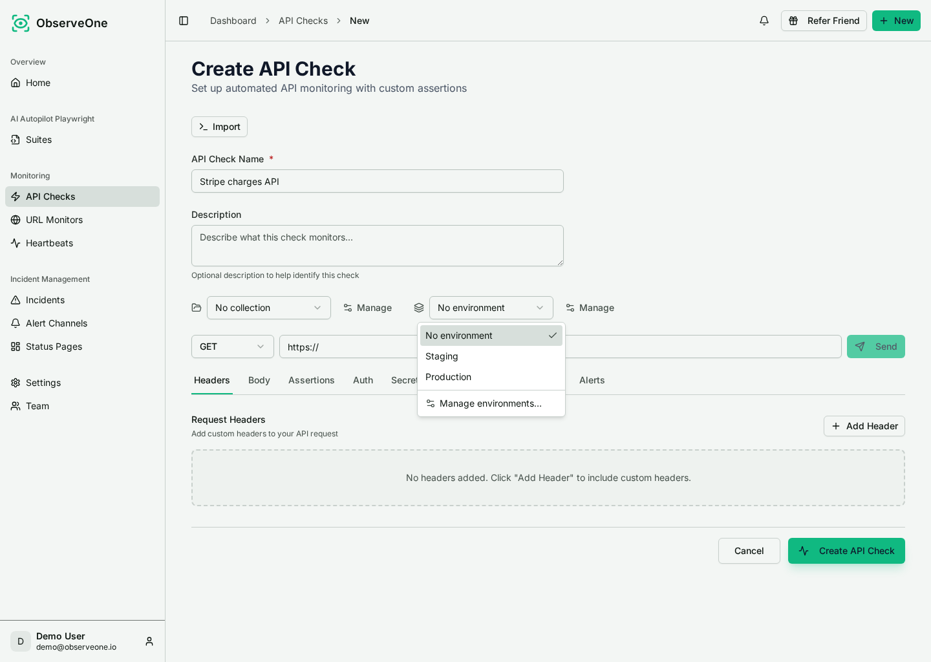The height and width of the screenshot is (662, 931).
Task: Click Demo User account name
Action: pos(61,636)
